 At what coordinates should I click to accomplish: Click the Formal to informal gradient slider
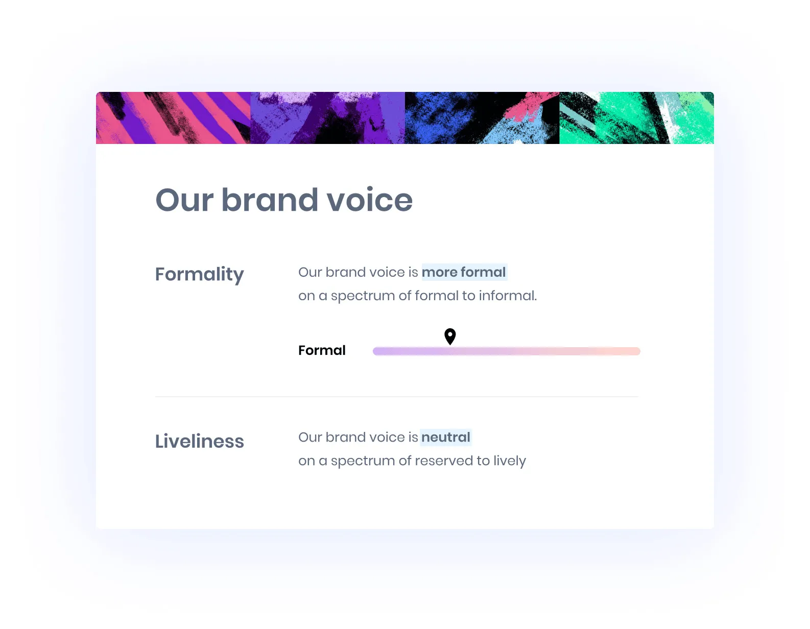(507, 351)
